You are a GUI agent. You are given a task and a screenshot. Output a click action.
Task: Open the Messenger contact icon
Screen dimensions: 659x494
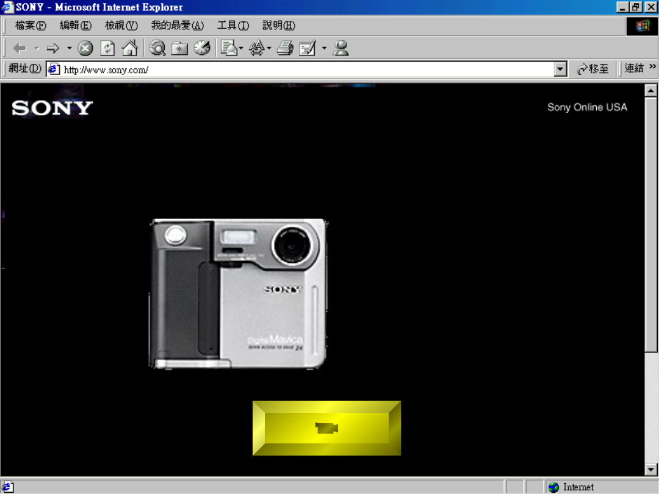pos(341,48)
